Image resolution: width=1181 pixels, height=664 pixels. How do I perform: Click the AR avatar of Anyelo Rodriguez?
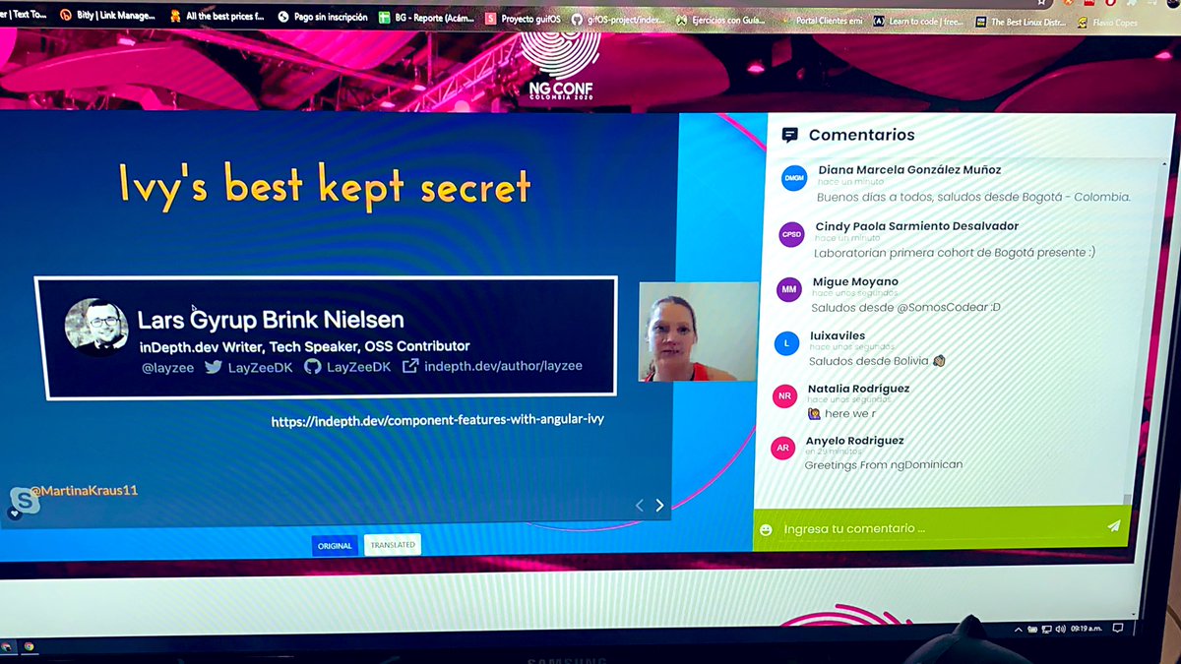pyautogui.click(x=782, y=448)
